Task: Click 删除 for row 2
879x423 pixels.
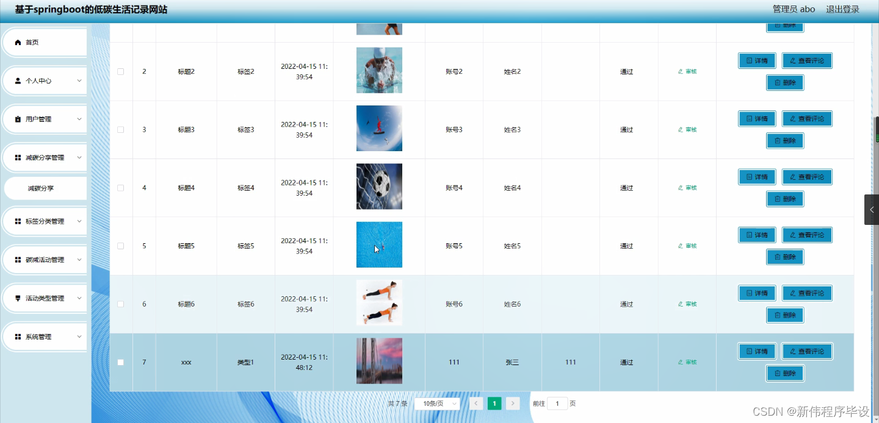Action: tap(785, 83)
